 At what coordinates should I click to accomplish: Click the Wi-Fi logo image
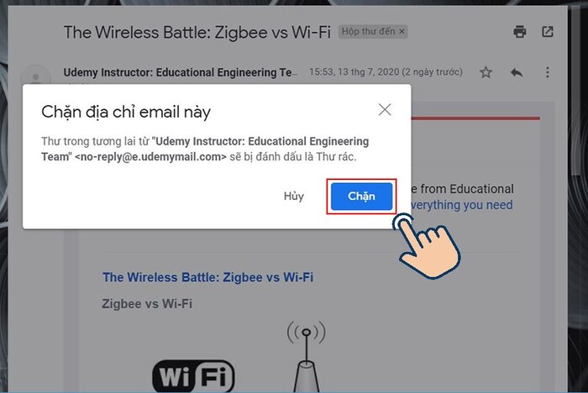[x=193, y=375]
